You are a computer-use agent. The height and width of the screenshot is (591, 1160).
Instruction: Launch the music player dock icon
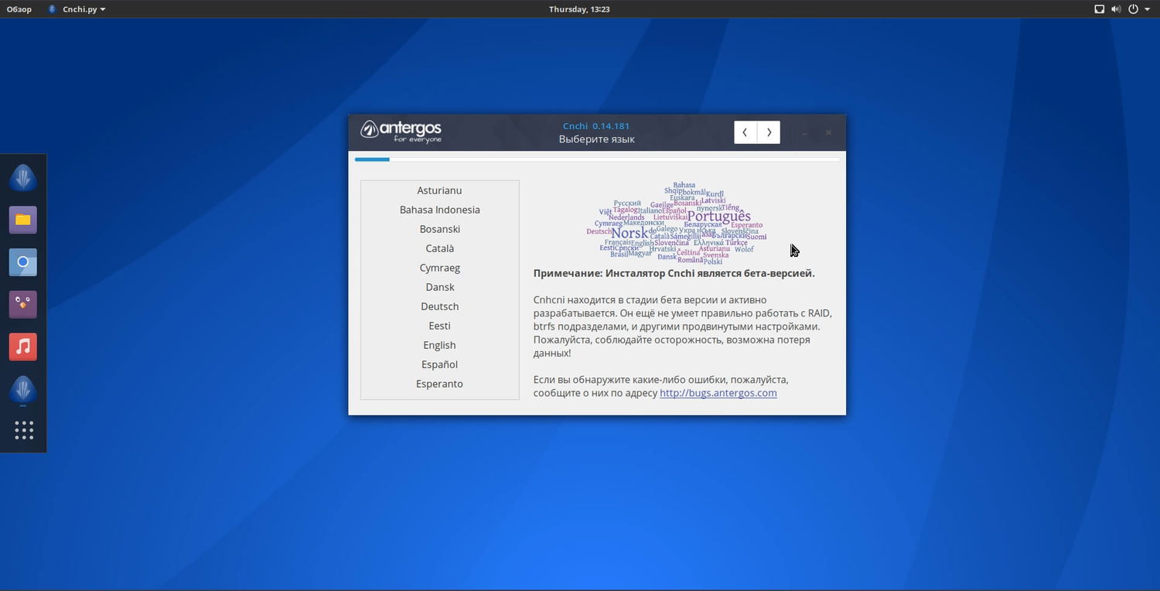click(x=23, y=347)
